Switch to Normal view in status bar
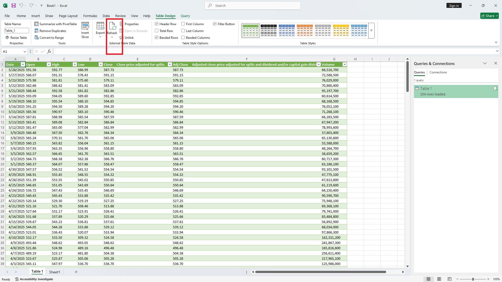The image size is (502, 282). 428,279
